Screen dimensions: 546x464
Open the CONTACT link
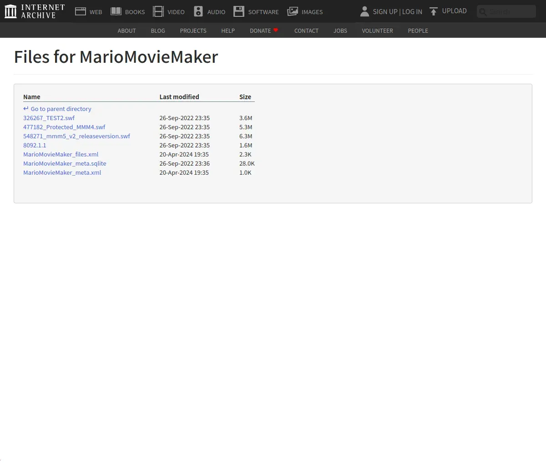[x=306, y=30]
